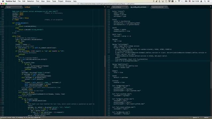Viewport: 212px width, 119px height.
Task: Open the Goto menu
Action: tap(48, 1)
